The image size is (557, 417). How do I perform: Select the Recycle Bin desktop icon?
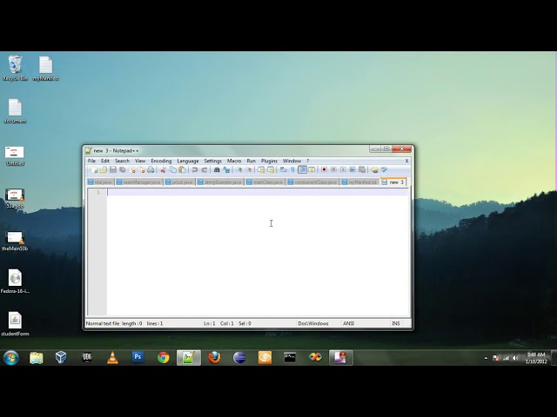click(x=15, y=68)
